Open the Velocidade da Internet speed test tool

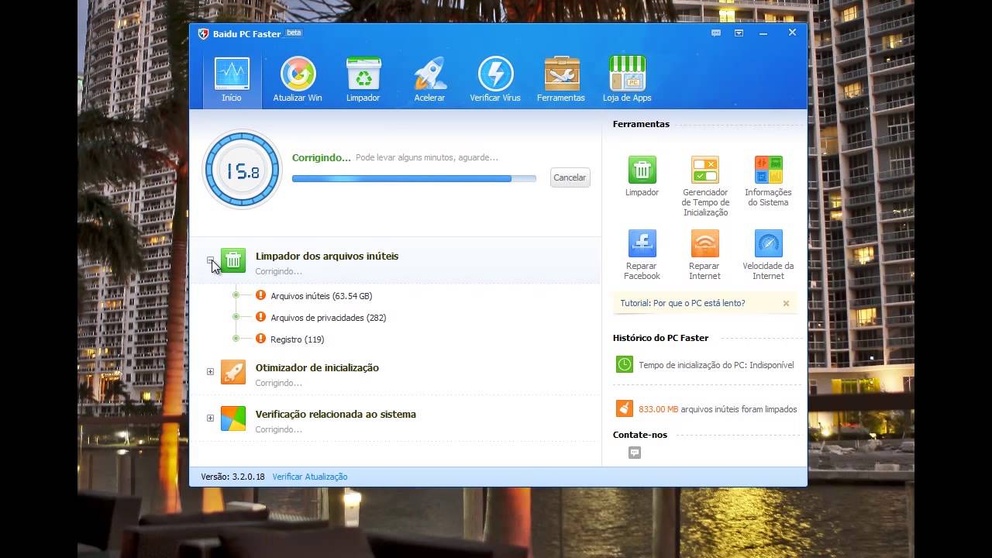point(768,255)
